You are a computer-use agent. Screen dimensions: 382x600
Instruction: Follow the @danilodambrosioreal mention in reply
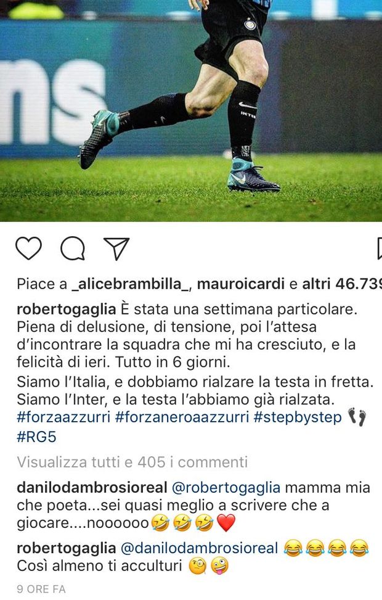(199, 548)
